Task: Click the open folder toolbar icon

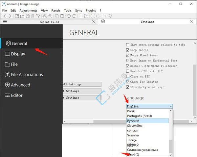Action: (x=22, y=16)
